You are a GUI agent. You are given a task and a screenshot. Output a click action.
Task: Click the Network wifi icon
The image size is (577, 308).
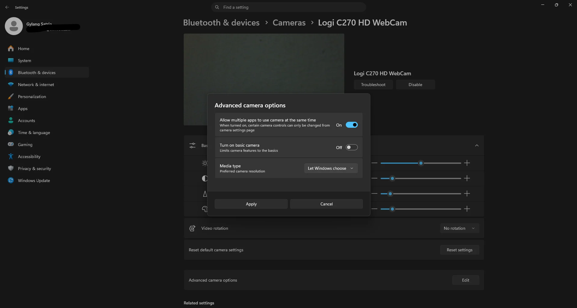coord(11,84)
